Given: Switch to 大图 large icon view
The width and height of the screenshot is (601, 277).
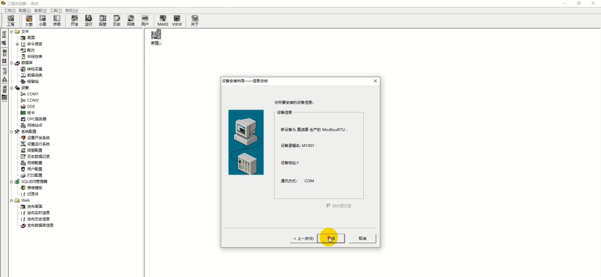Looking at the screenshot, I should tap(29, 20).
